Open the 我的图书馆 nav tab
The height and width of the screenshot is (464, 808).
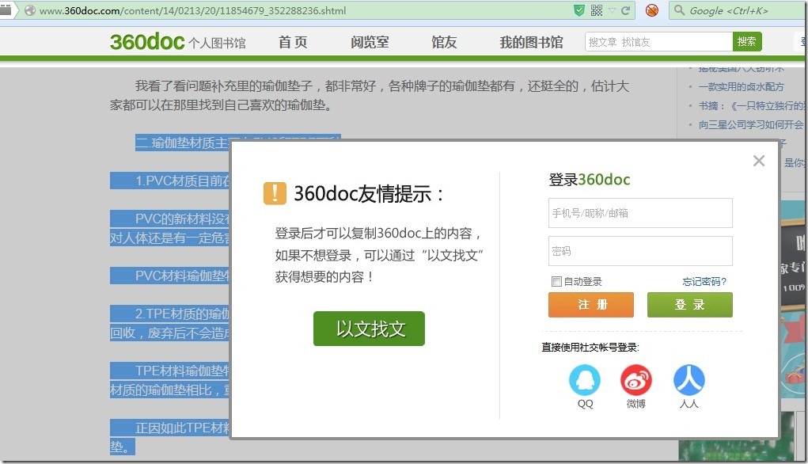531,42
